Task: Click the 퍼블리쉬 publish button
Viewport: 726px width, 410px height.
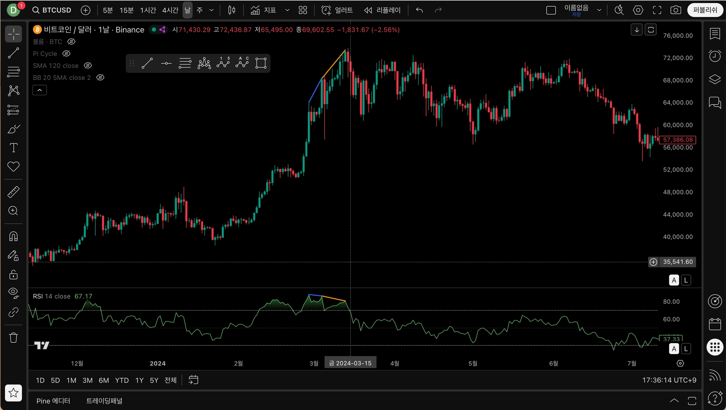Action: click(705, 10)
